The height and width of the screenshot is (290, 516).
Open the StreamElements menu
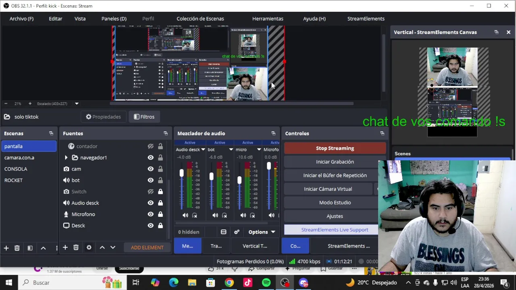click(x=366, y=19)
